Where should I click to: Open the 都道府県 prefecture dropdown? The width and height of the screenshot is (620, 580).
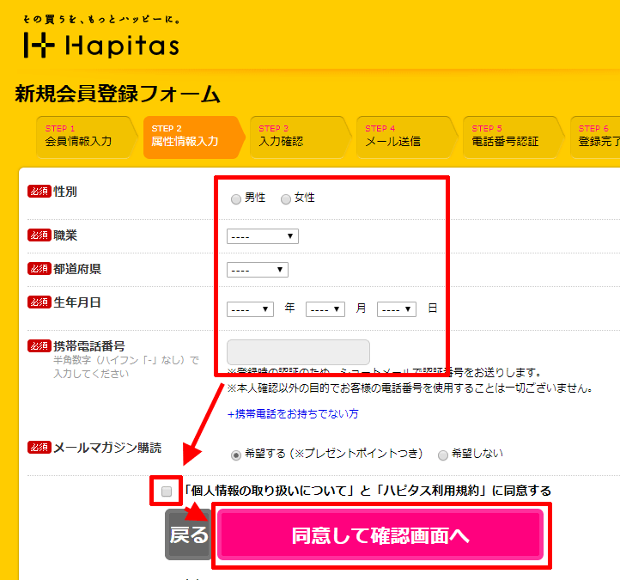tap(258, 270)
